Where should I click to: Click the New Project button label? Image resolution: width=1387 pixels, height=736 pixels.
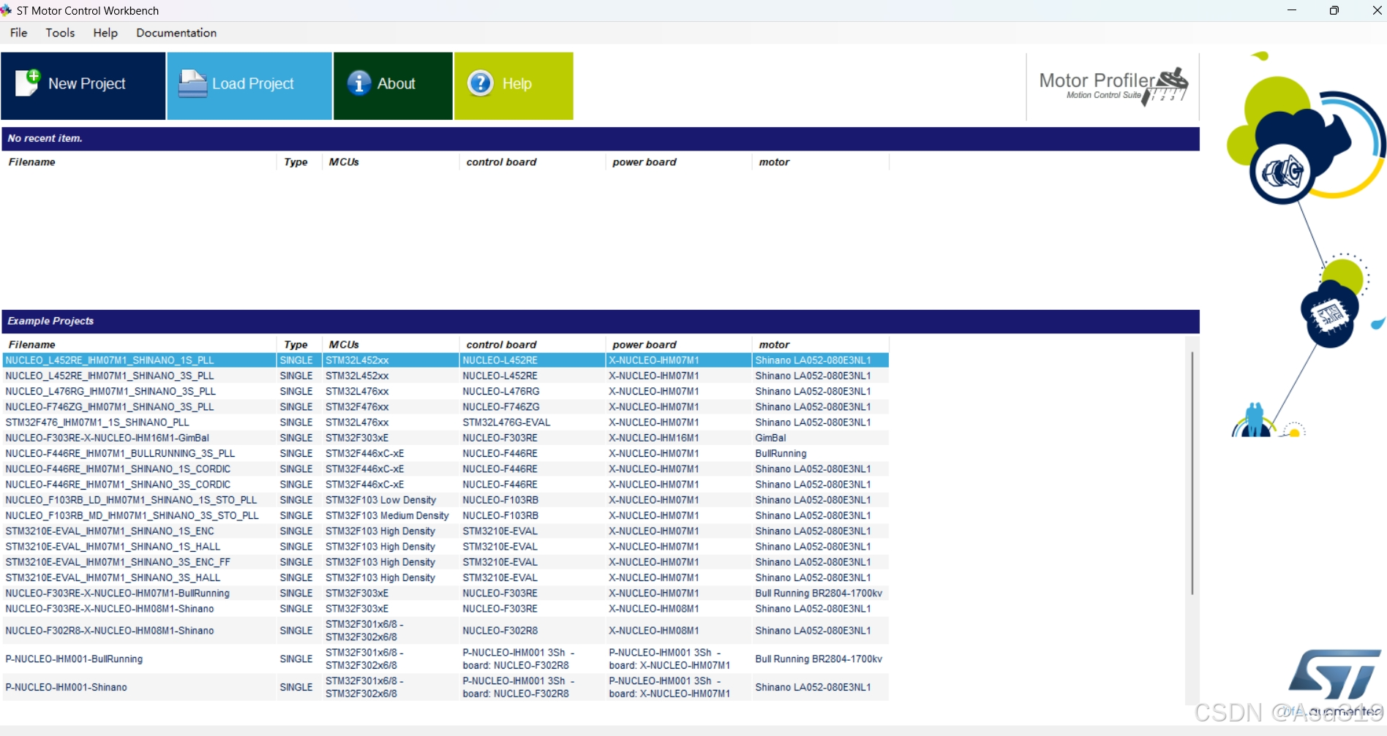[87, 84]
